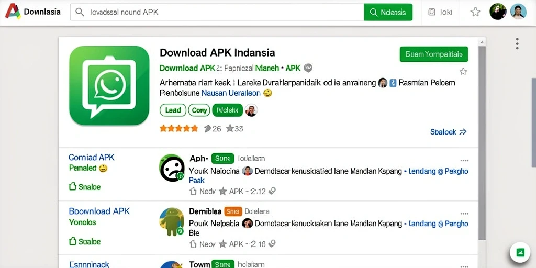The height and width of the screenshot is (268, 536).
Task: Click the floating green chat button
Action: point(520,253)
